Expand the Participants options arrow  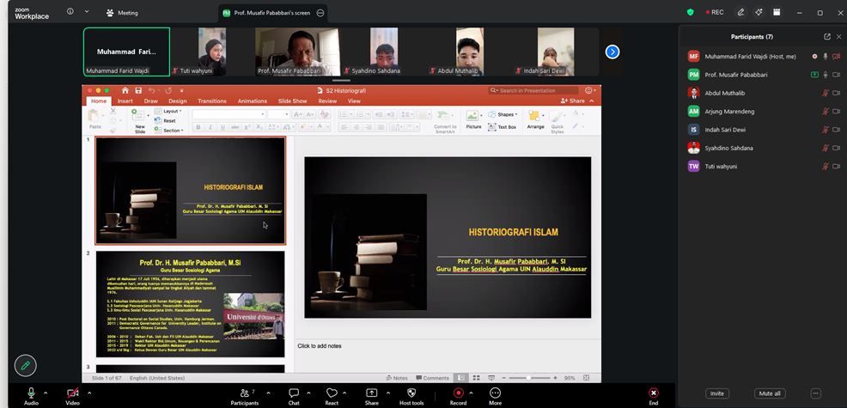pyautogui.click(x=269, y=393)
